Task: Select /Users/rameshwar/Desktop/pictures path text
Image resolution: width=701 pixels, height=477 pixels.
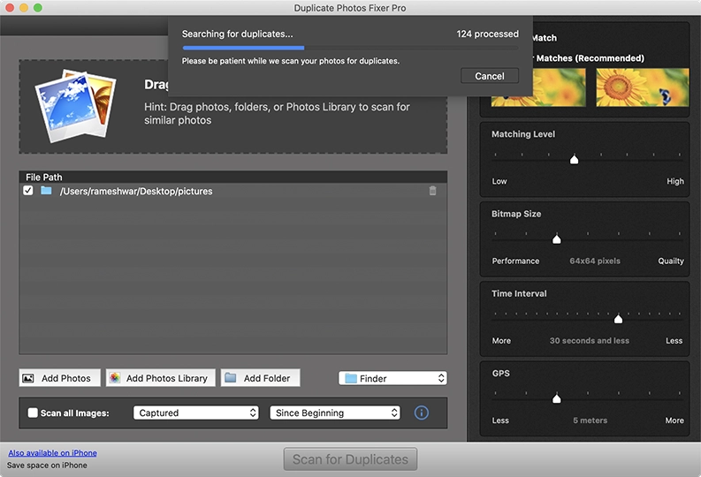Action: click(x=136, y=191)
